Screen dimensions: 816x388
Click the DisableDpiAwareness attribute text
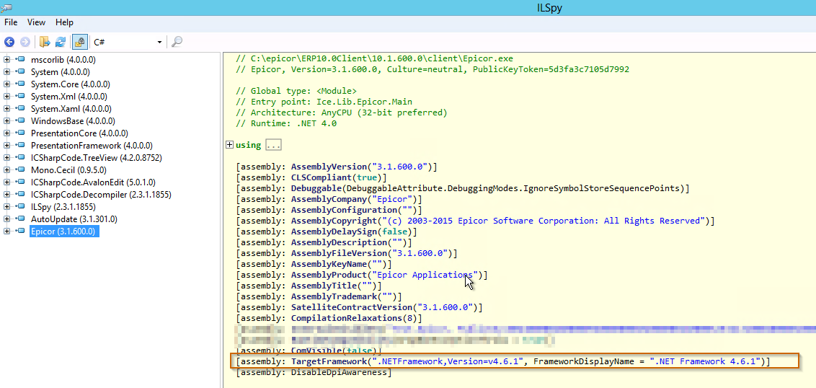[341, 372]
